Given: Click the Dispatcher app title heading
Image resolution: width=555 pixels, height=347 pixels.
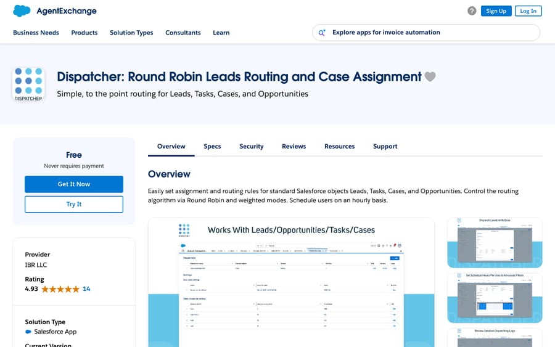Looking at the screenshot, I should pos(239,77).
